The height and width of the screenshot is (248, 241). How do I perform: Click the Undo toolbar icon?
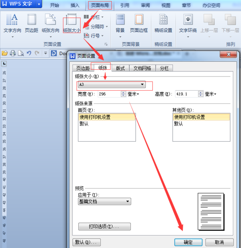pos(29,53)
